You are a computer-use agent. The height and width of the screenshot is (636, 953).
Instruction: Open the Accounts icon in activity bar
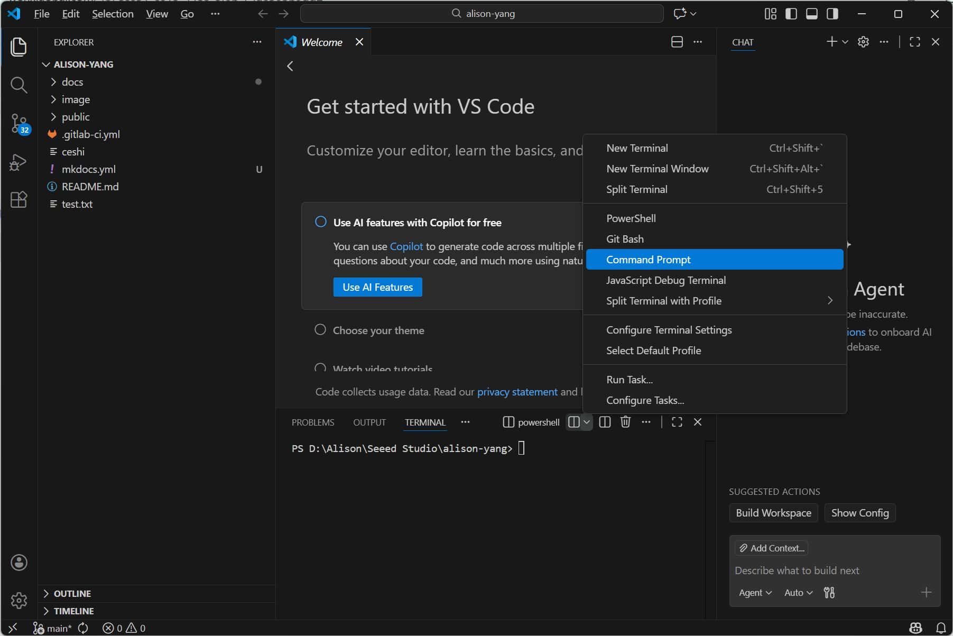(19, 562)
